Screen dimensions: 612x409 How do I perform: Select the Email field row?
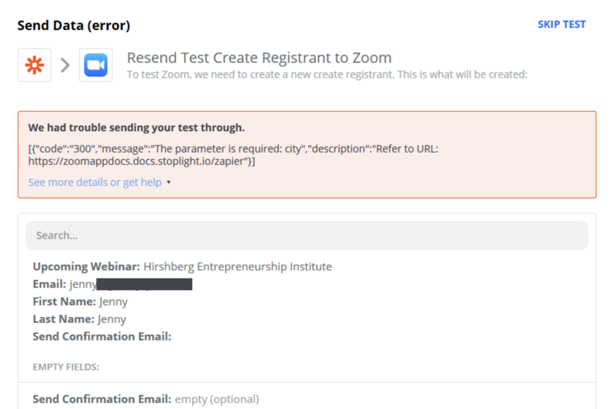point(112,284)
